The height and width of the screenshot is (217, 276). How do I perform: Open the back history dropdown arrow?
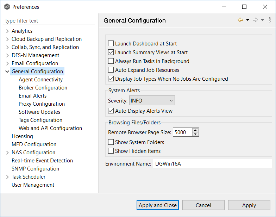tap(247, 20)
